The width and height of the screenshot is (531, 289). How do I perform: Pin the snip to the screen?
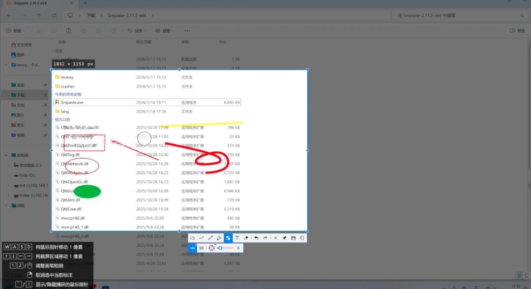tap(285, 238)
